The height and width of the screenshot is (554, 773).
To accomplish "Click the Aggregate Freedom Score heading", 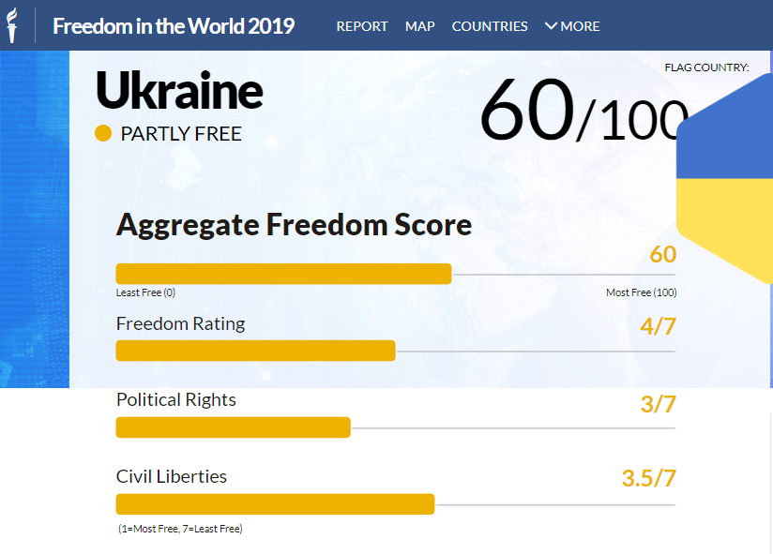I will coord(294,225).
